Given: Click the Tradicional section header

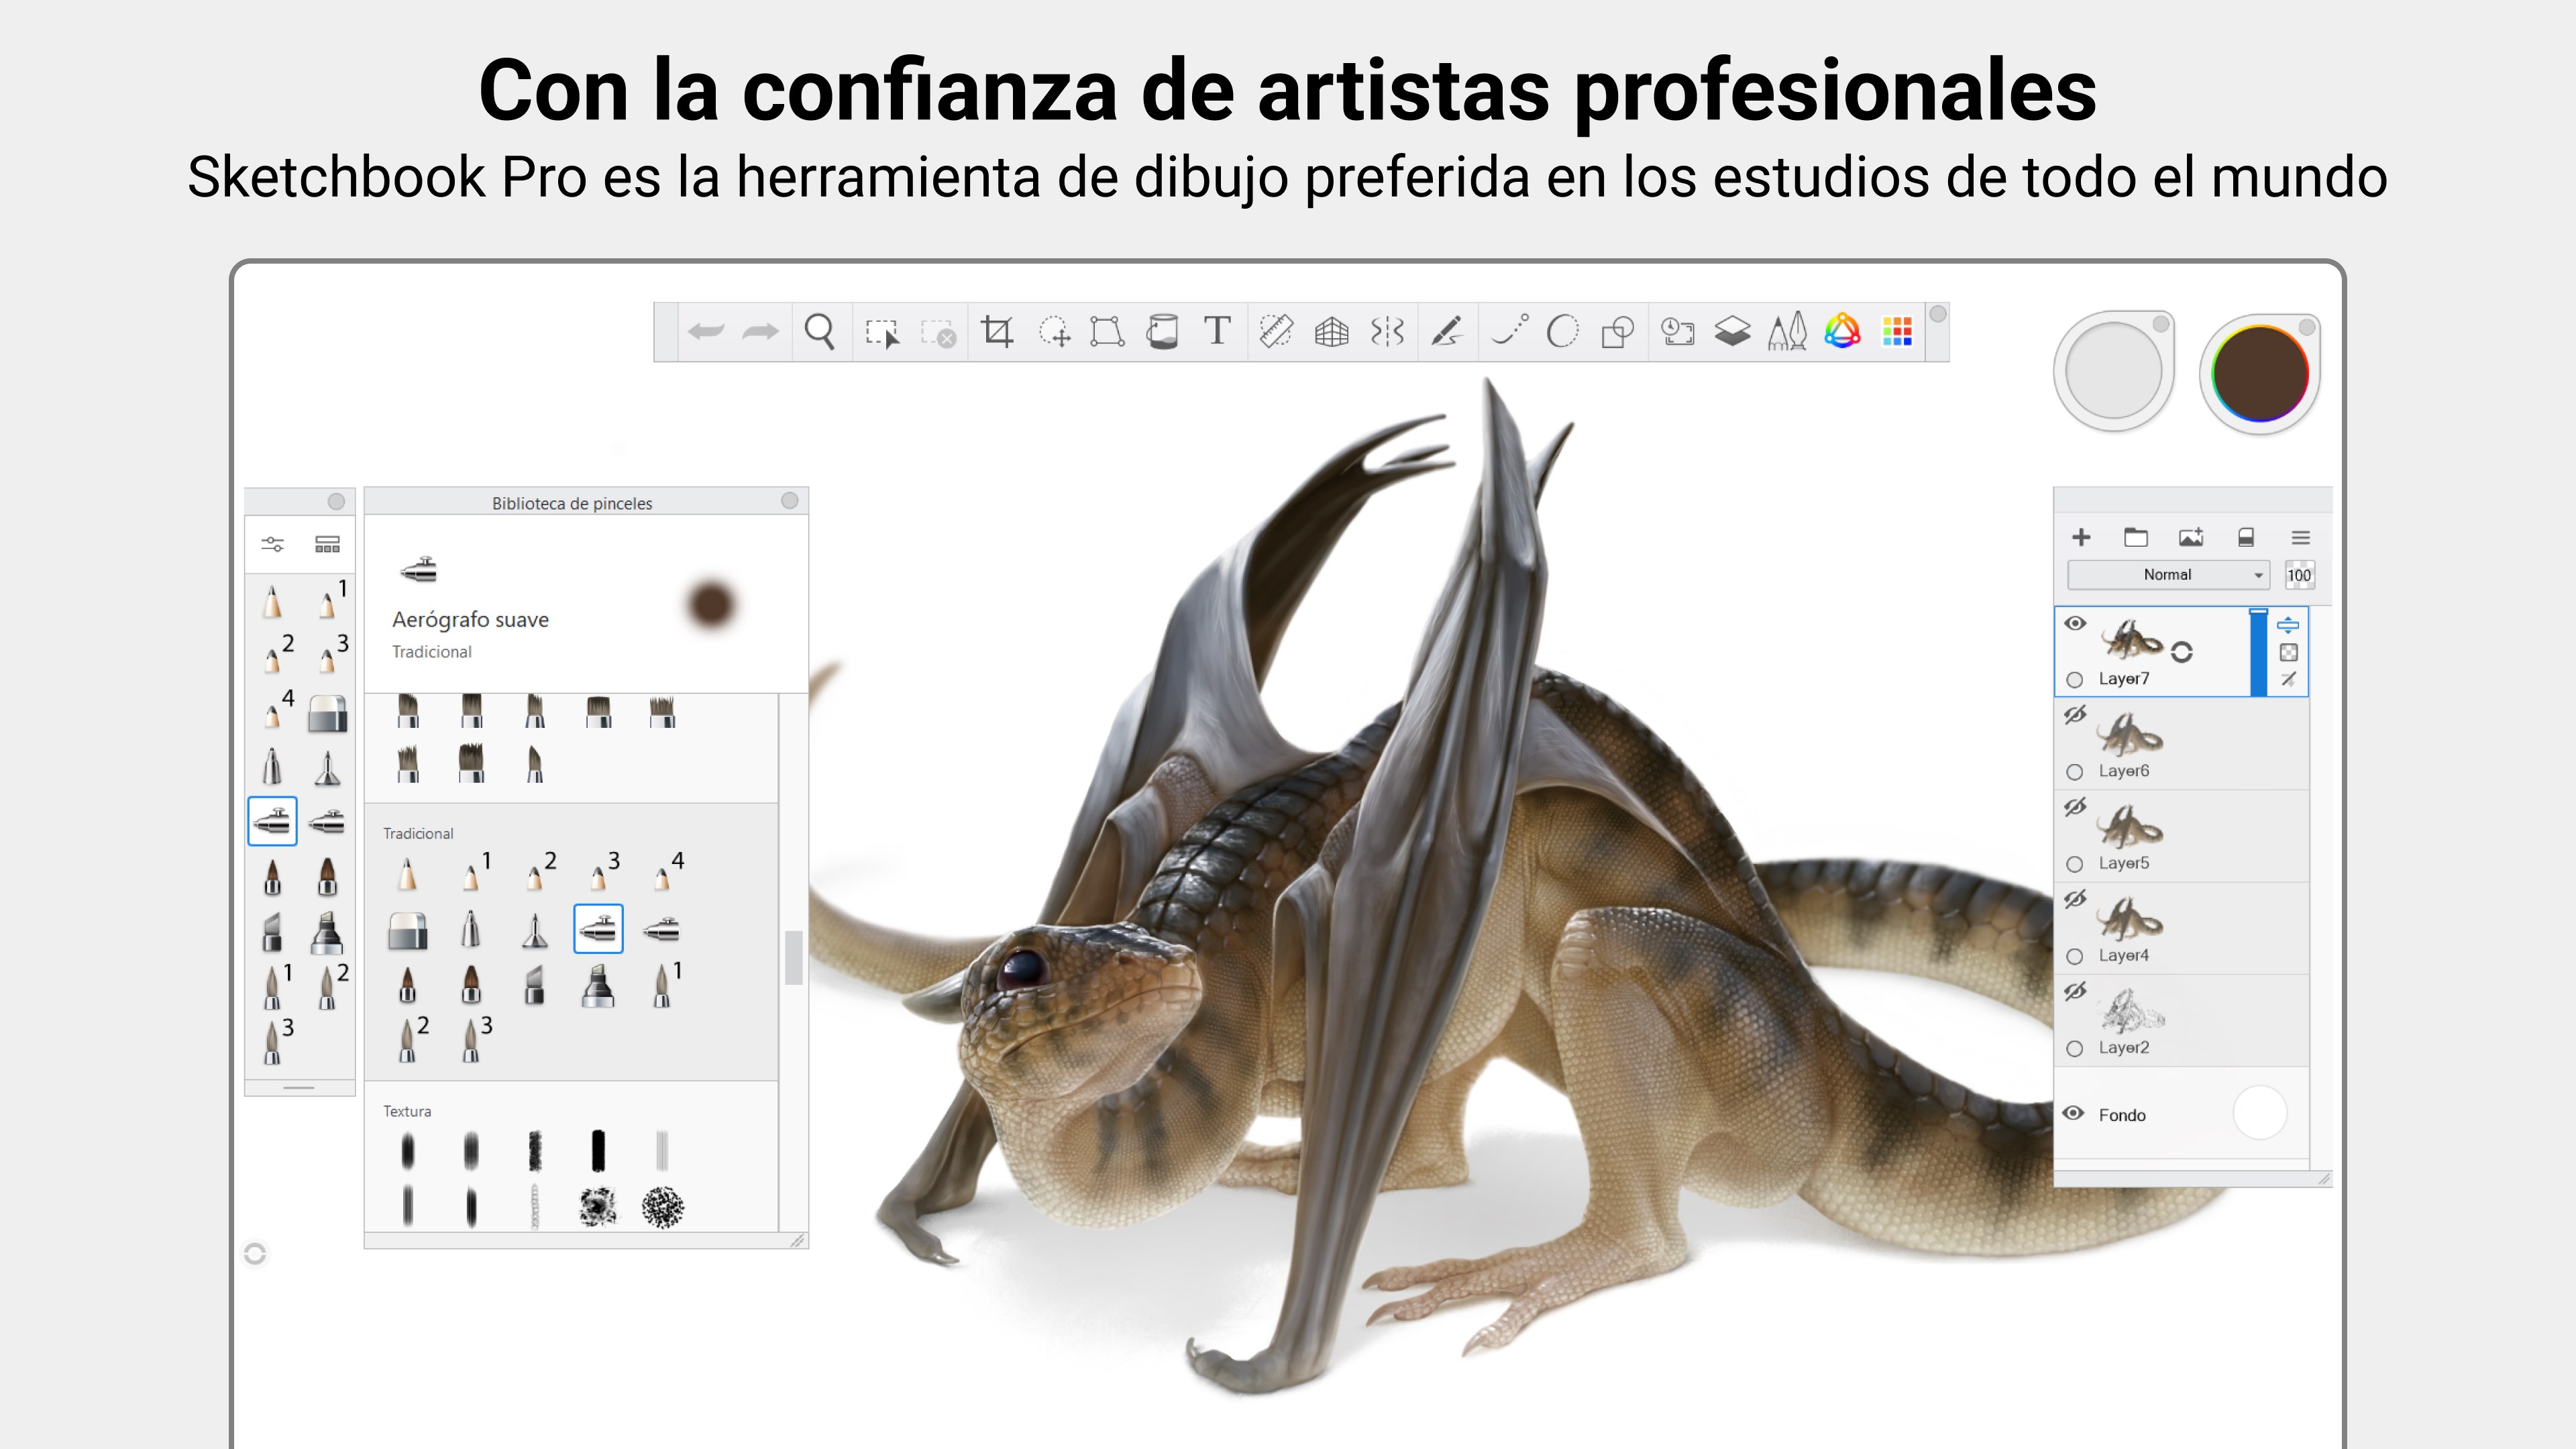Looking at the screenshot, I should click(418, 833).
